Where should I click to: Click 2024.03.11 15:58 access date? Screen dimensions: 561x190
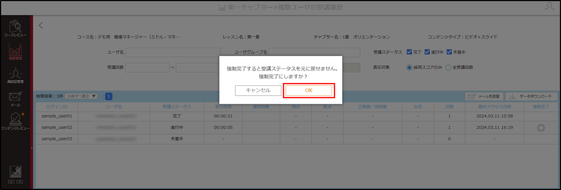click(x=495, y=116)
